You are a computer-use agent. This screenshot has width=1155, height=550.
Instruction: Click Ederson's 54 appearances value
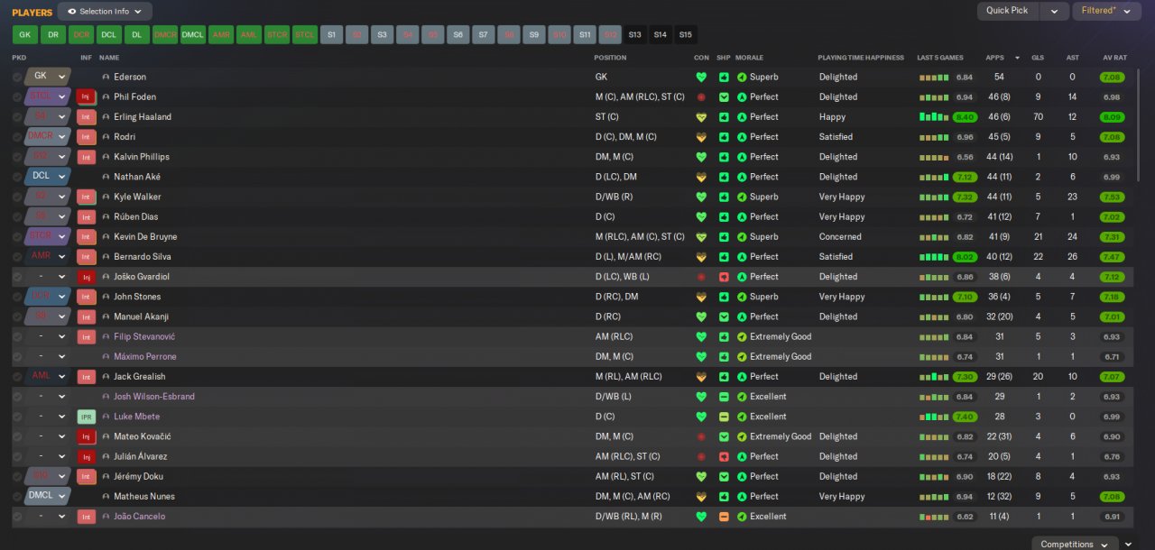click(999, 78)
